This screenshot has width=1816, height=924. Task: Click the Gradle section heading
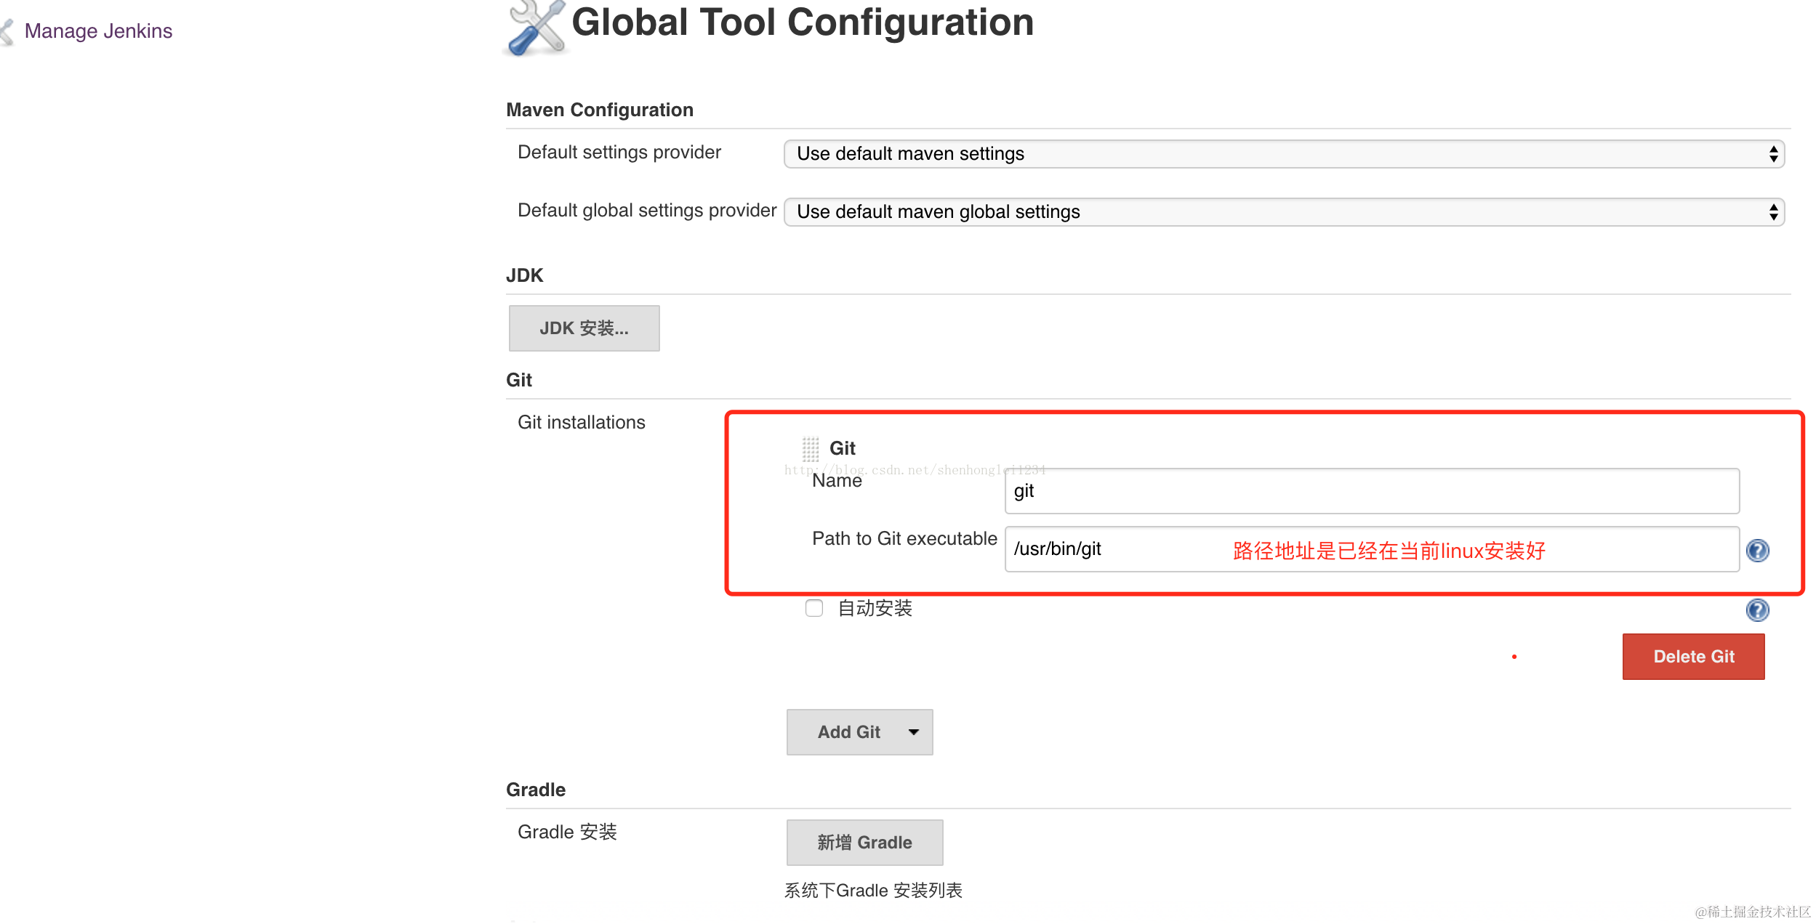pyautogui.click(x=535, y=790)
